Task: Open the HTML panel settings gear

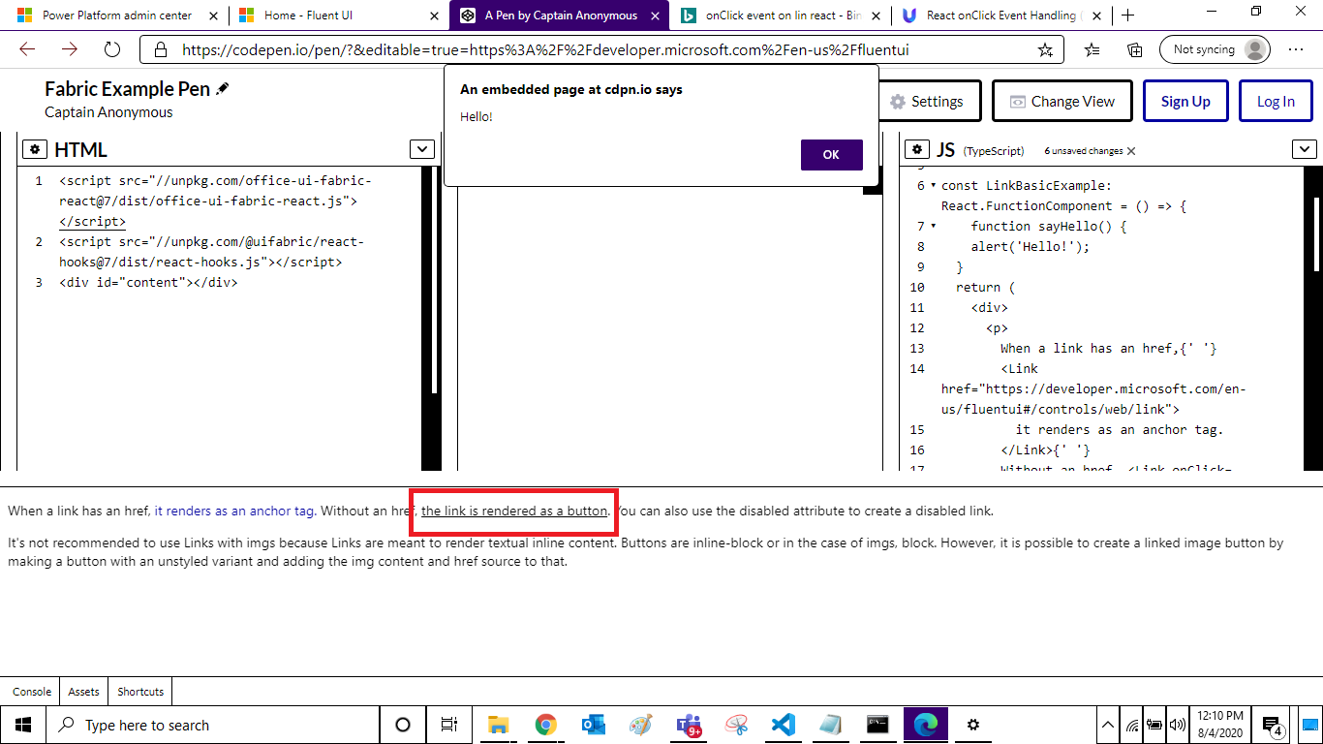Action: (35, 149)
